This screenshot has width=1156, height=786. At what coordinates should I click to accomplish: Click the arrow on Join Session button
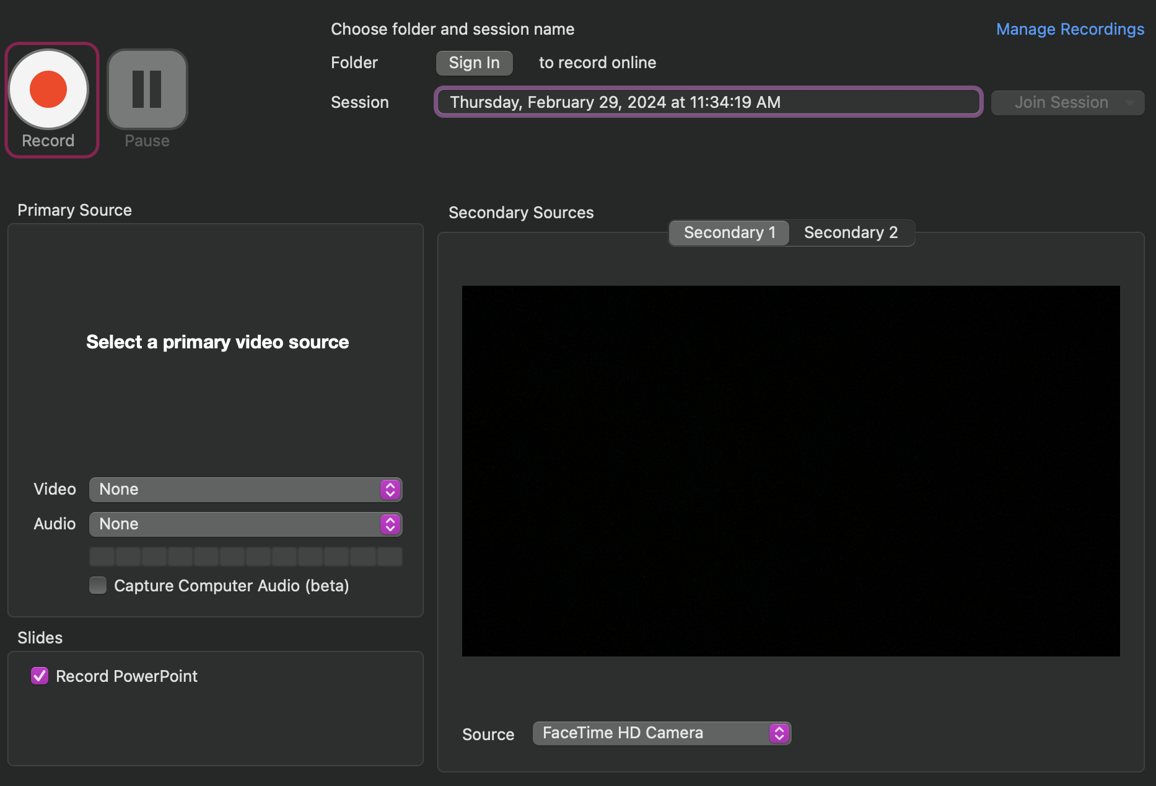click(x=1130, y=103)
